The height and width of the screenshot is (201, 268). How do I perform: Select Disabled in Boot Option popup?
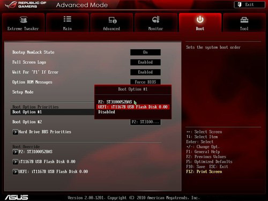coord(107,112)
